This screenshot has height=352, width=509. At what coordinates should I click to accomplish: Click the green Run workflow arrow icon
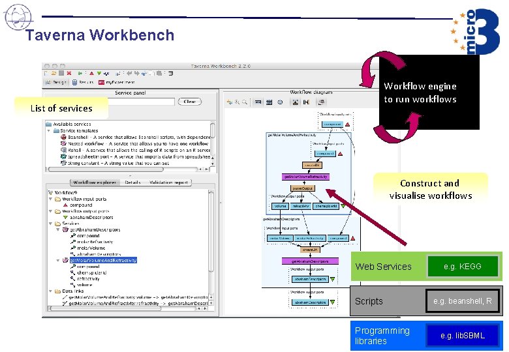pos(80,74)
